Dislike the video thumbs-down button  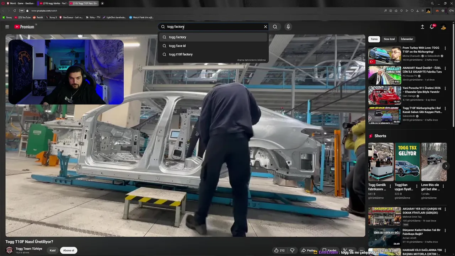coord(292,250)
